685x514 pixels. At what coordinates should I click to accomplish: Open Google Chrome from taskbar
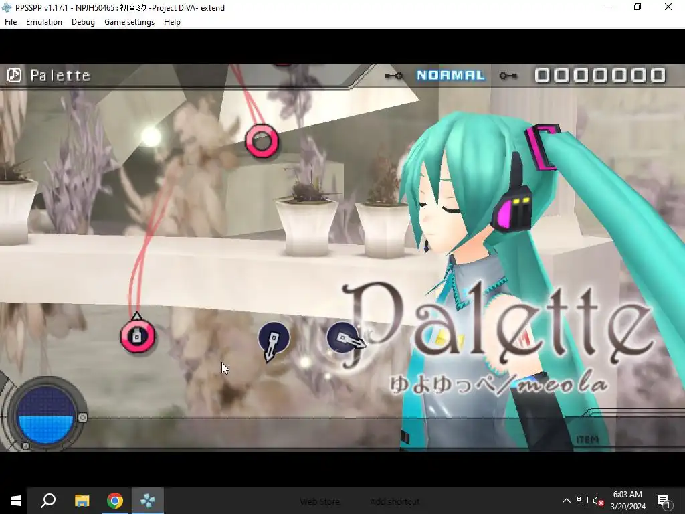click(115, 501)
